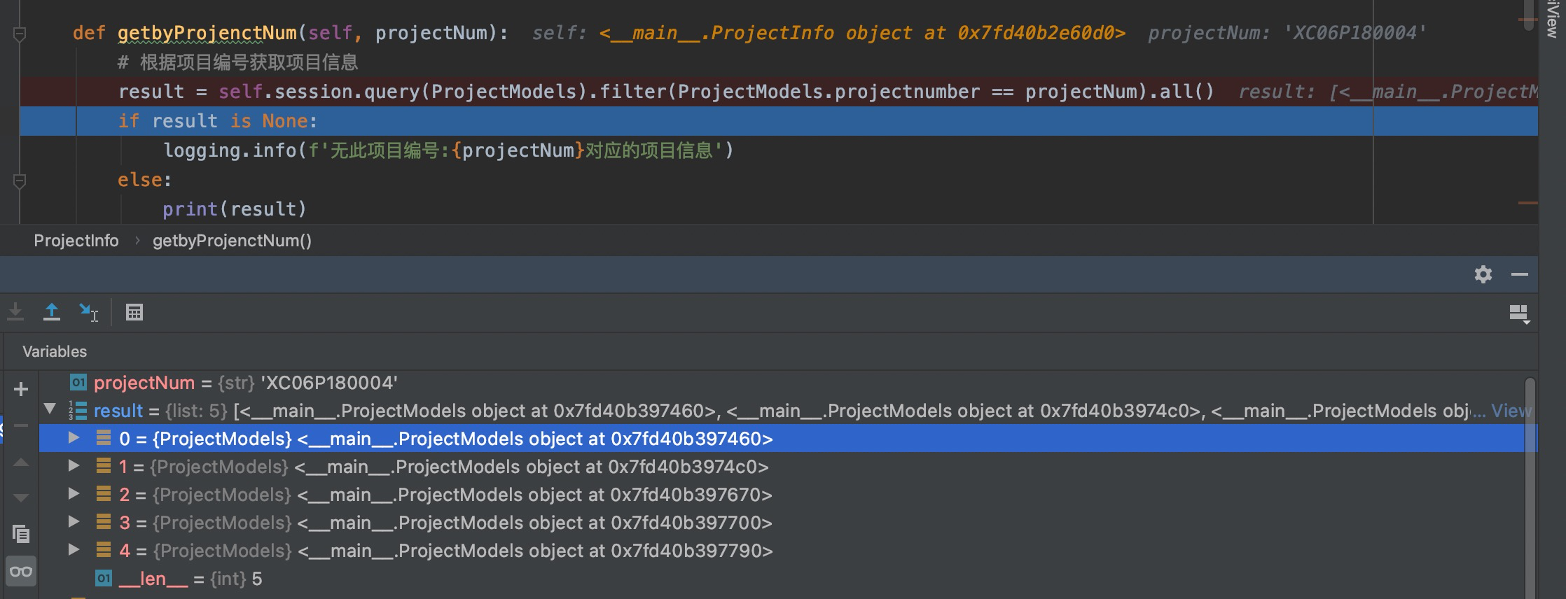Screen dimensions: 1566x599
Task: Click print(result) in the editor
Action: (235, 209)
